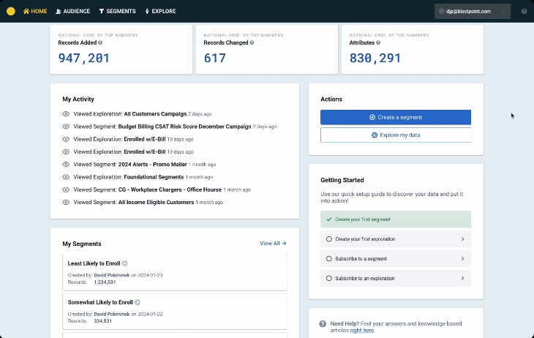Click records count 1,234,531
The width and height of the screenshot is (534, 338).
[x=105, y=282]
